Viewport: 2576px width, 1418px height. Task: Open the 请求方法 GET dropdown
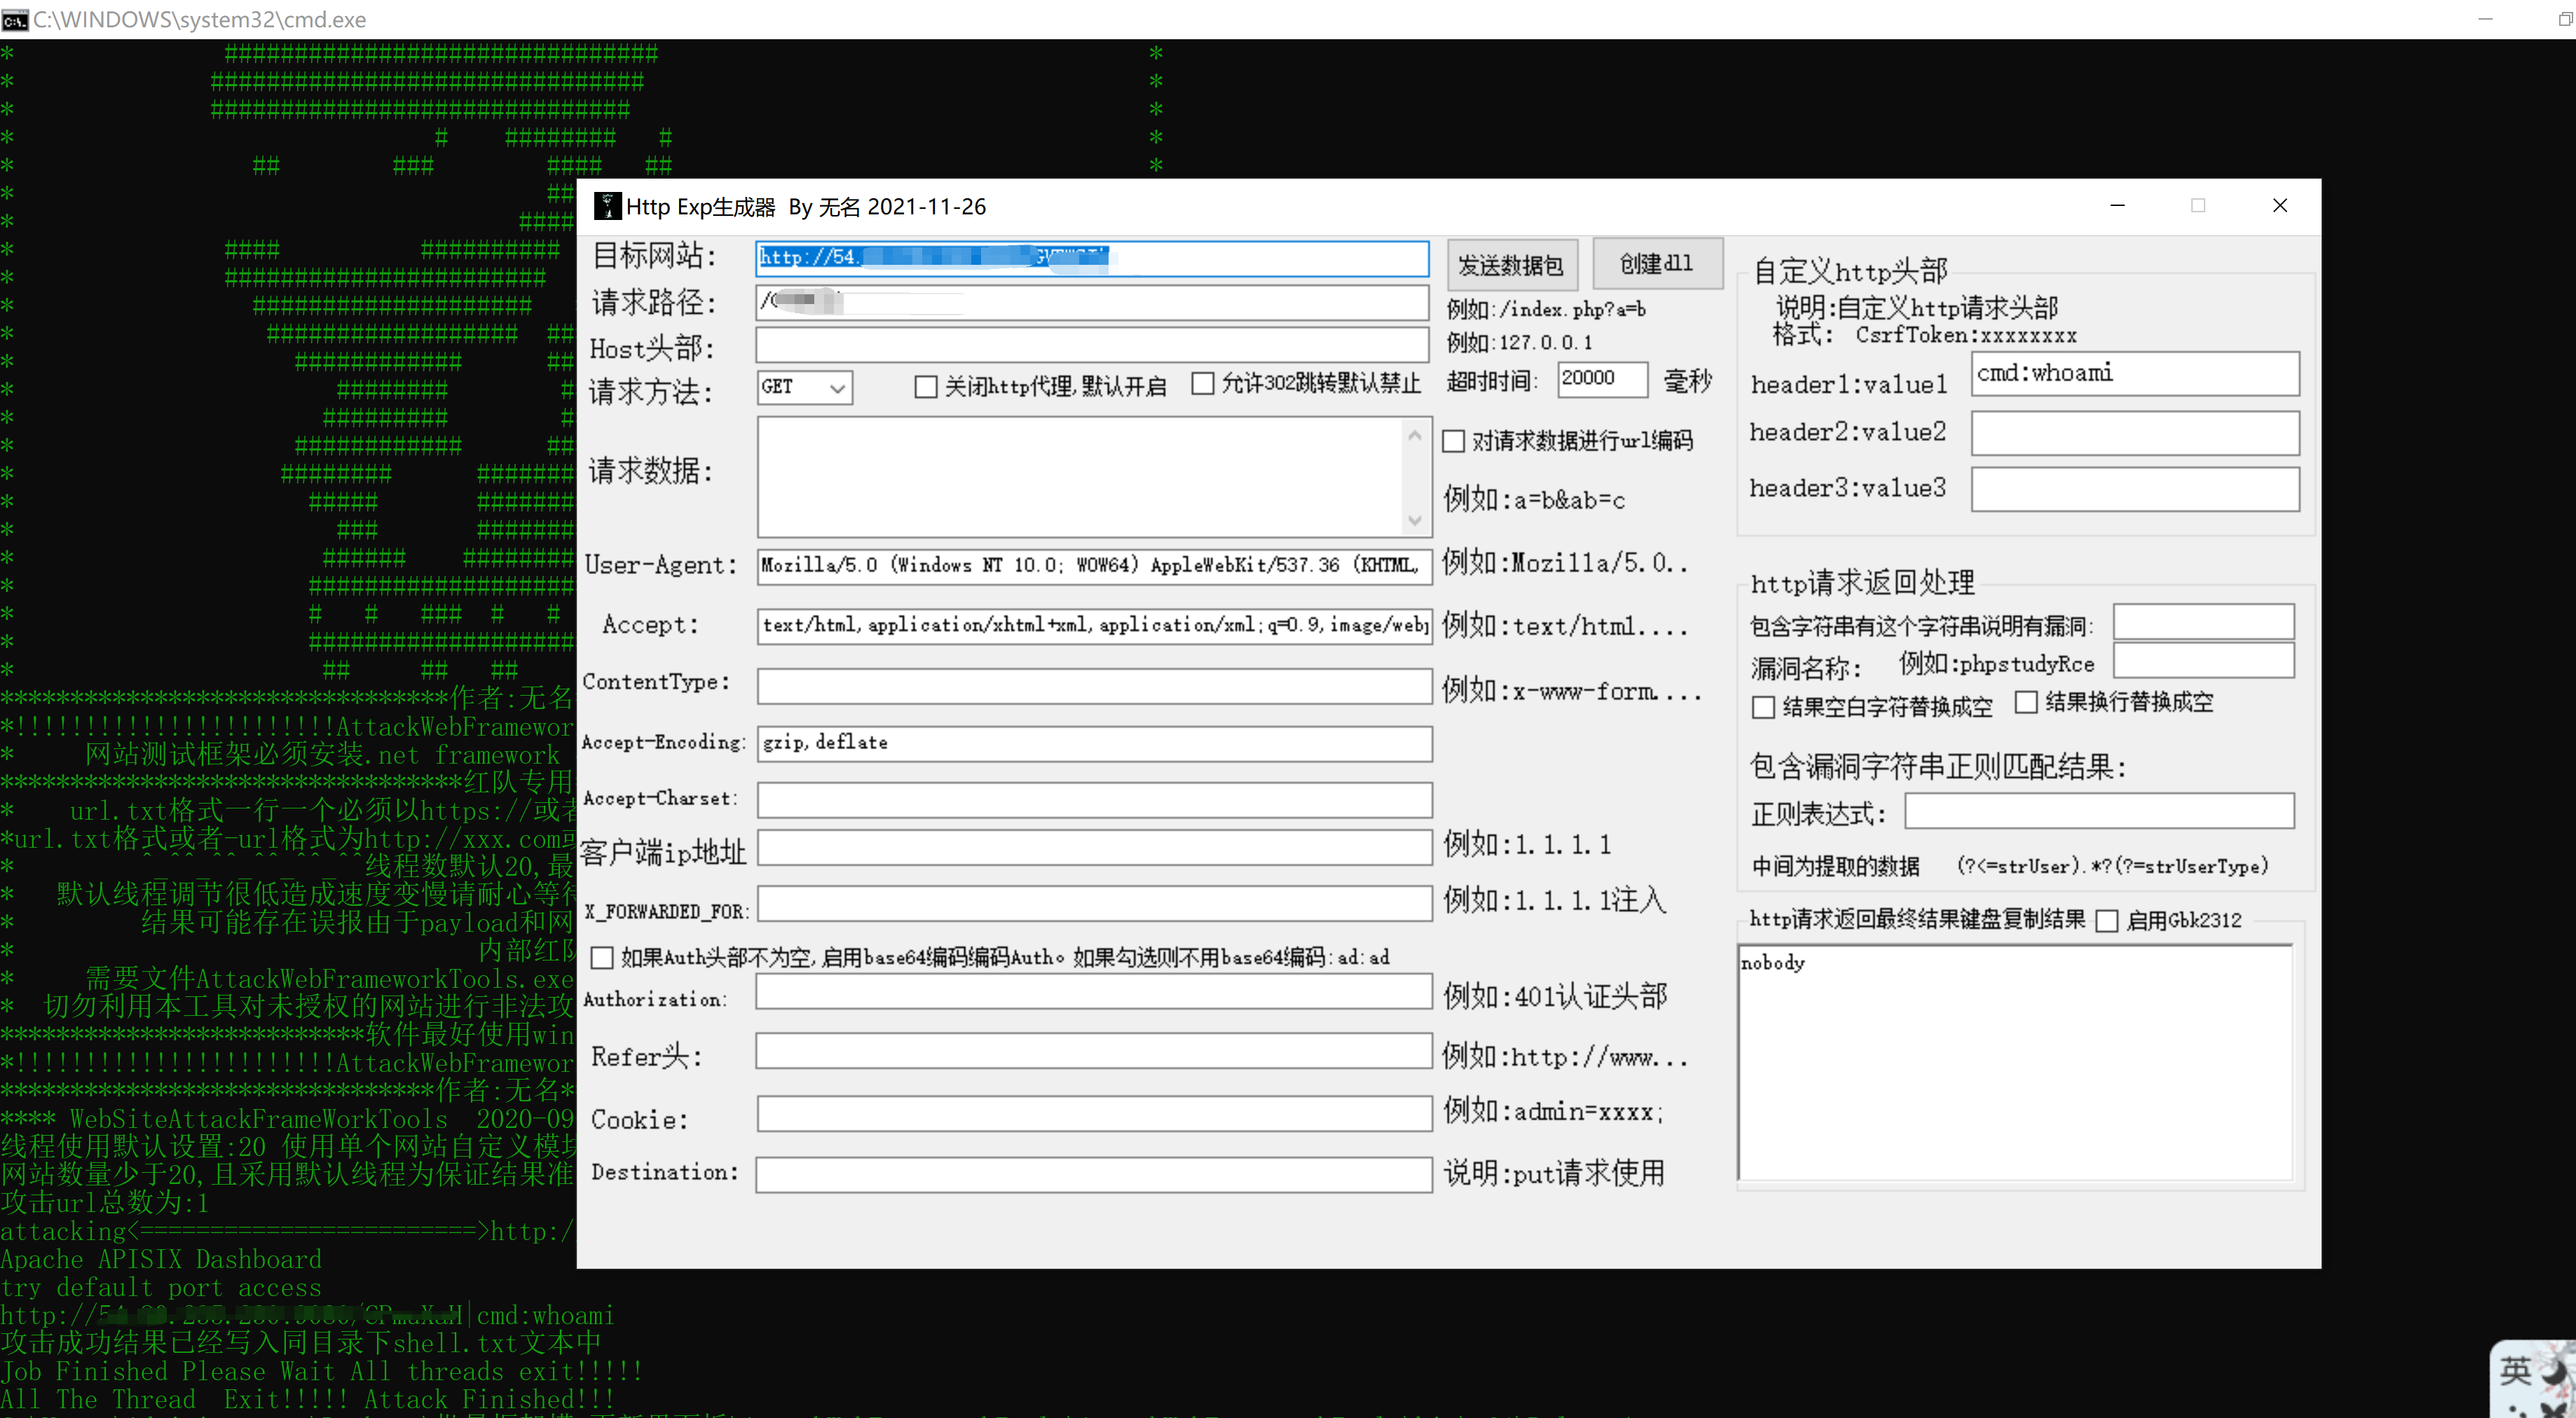coord(804,387)
